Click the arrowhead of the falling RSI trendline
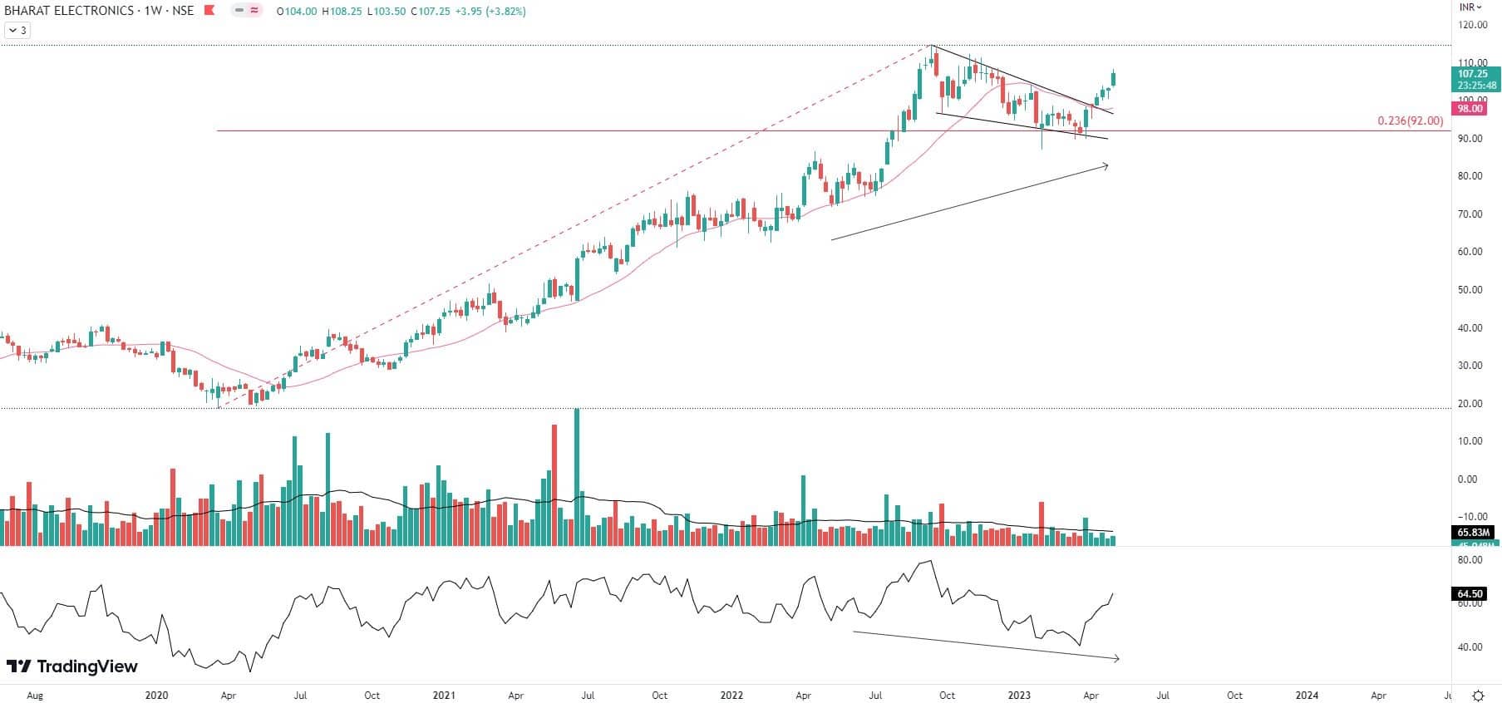The image size is (1502, 703). click(1115, 659)
